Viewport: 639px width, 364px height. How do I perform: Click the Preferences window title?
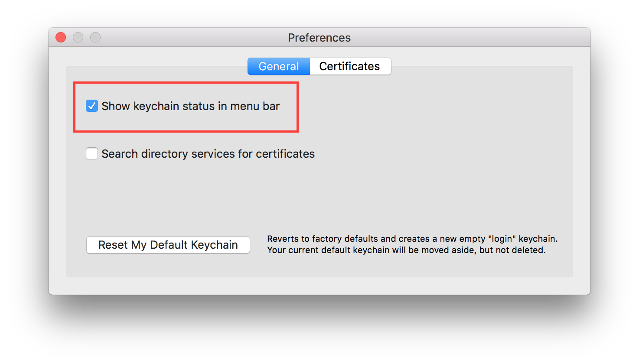(x=319, y=38)
